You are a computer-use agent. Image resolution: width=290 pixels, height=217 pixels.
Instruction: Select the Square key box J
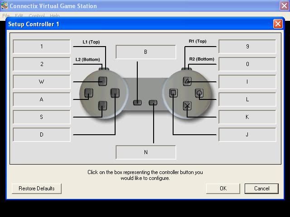[x=247, y=135]
